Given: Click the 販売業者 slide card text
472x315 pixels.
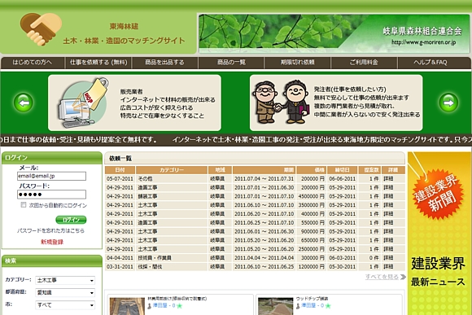Looking at the screenshot, I should tap(168, 103).
